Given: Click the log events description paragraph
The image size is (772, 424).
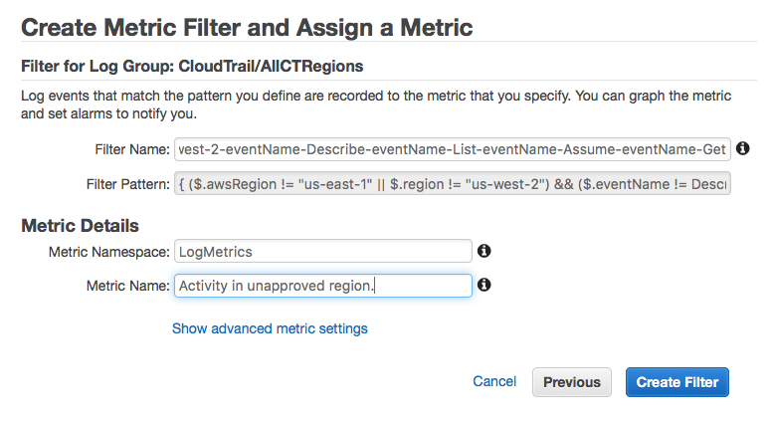Looking at the screenshot, I should [x=376, y=105].
